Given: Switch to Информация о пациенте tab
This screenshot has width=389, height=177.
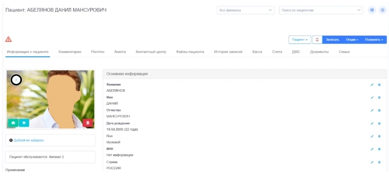Looking at the screenshot, I should tap(28, 52).
